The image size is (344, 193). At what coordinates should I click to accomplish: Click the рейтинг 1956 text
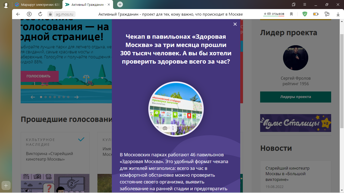[x=296, y=84]
